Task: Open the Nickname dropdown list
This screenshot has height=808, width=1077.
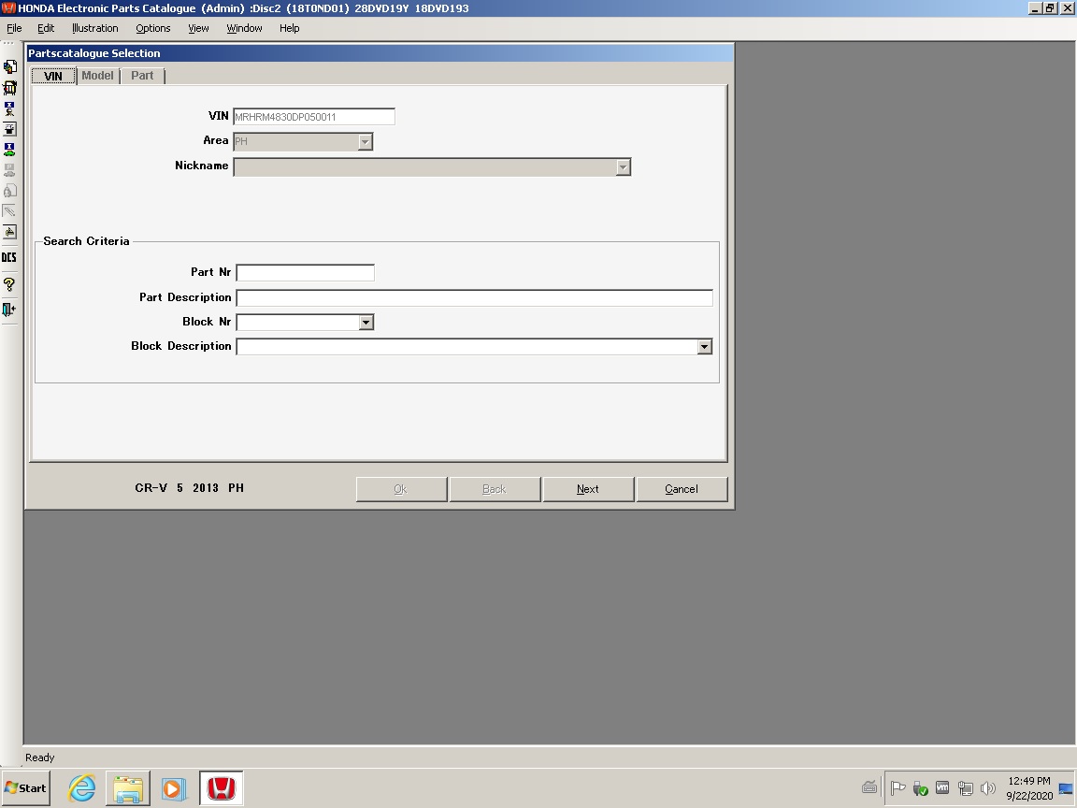Action: [x=624, y=167]
